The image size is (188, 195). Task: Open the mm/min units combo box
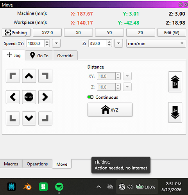coord(156,43)
